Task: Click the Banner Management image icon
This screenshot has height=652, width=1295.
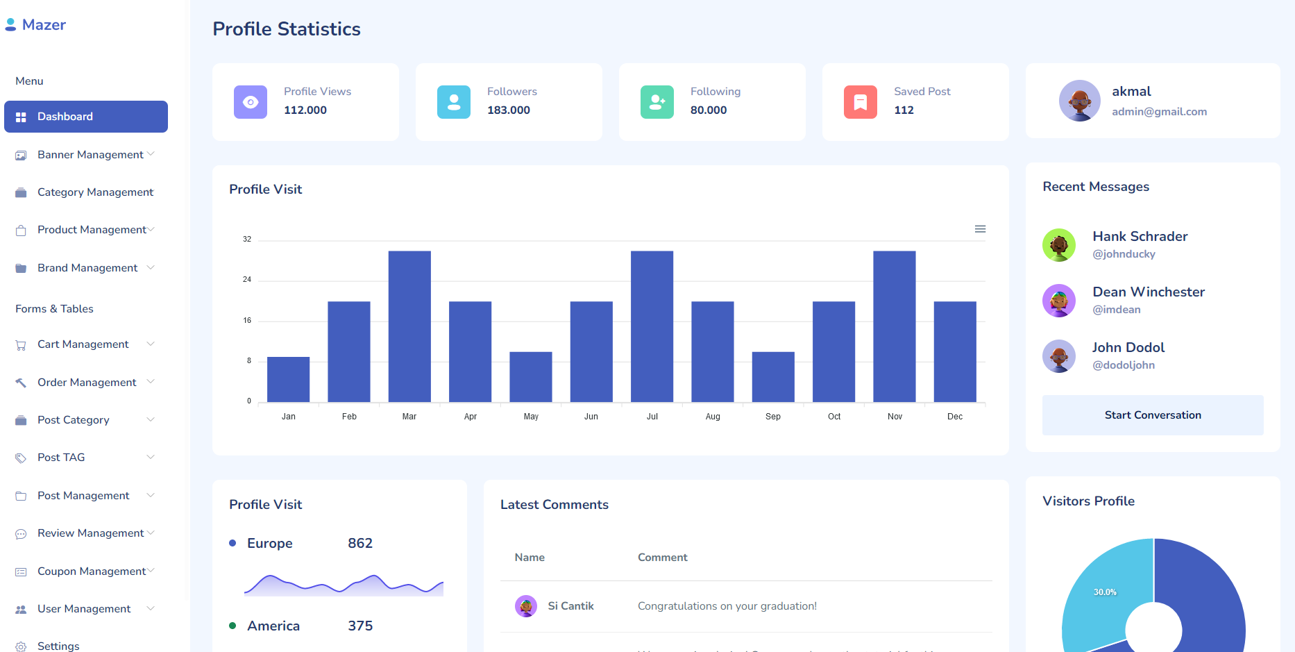Action: click(21, 155)
